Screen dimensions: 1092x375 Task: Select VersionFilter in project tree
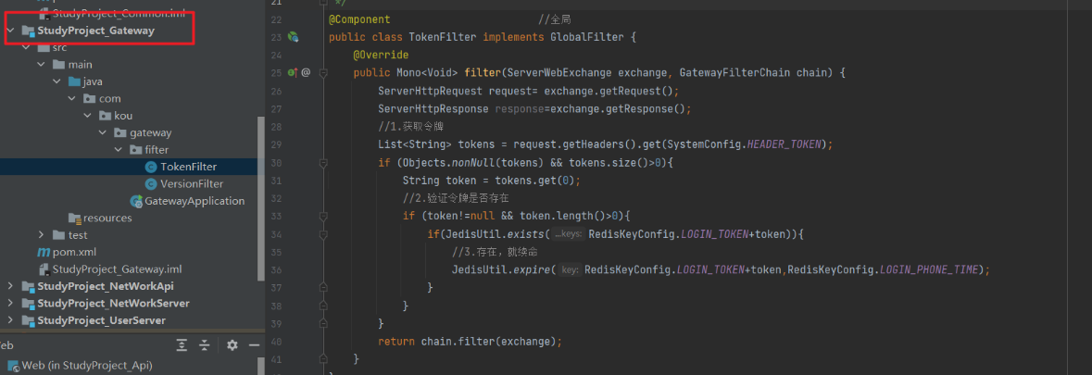pos(192,184)
